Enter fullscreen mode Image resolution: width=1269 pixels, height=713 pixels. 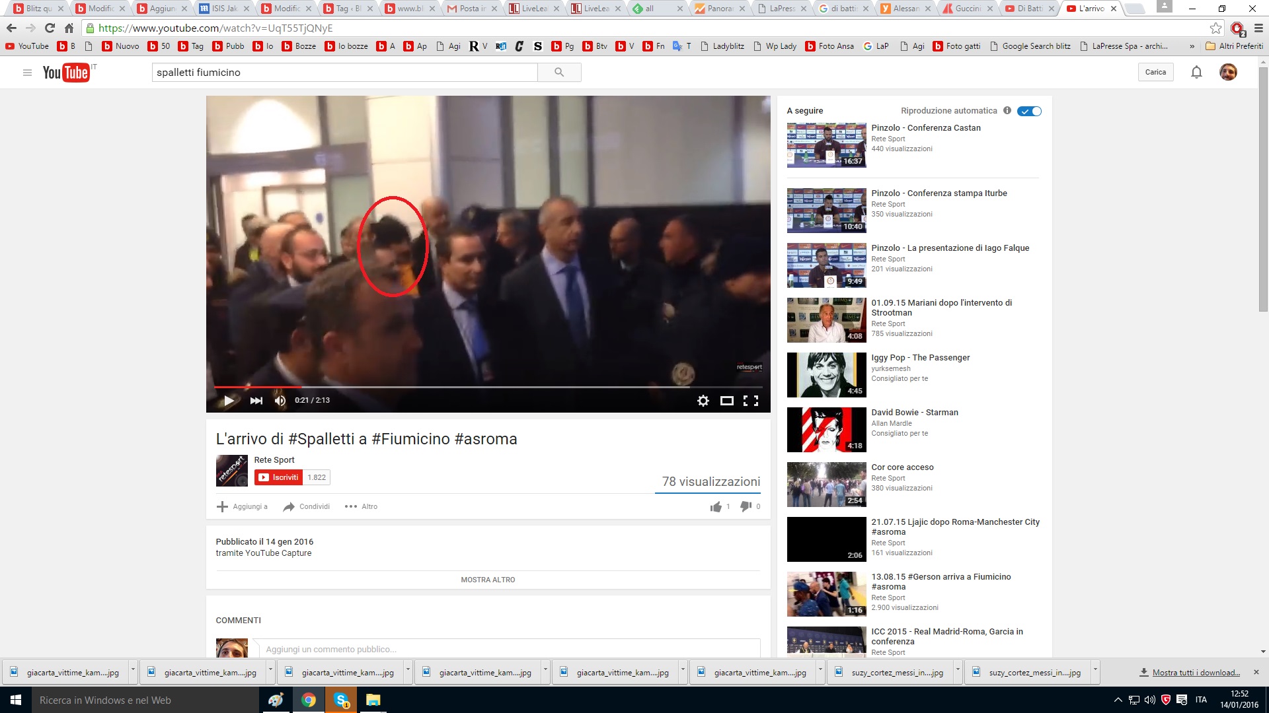751,400
